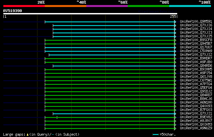This screenshot has width=214, height=137.
Task: Select the UniRef100_B7FG03 text
Action: 196,110
